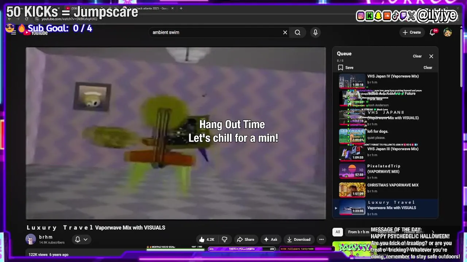The image size is (467, 262).
Task: Switch to the atlanta 2025 Google tab
Action: pos(148,8)
